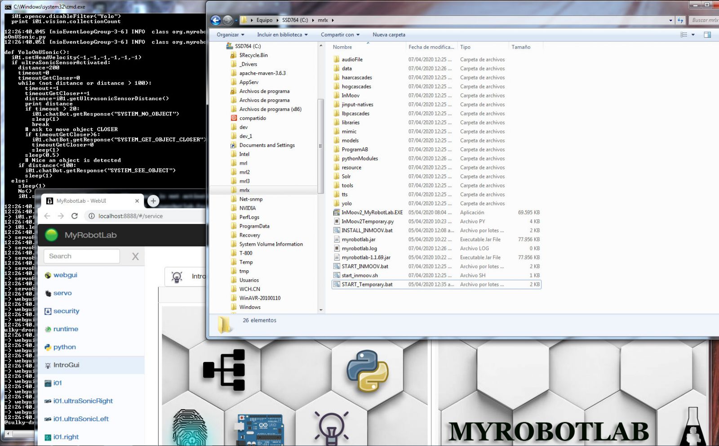Screen dimensions: 719x446
Task: Click the Arduino board hexagon icon
Action: pyautogui.click(x=260, y=430)
